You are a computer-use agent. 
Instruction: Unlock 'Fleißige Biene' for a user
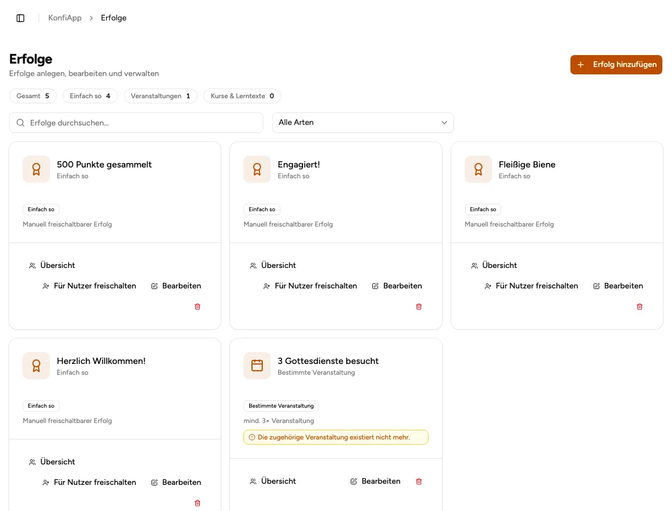(x=531, y=286)
